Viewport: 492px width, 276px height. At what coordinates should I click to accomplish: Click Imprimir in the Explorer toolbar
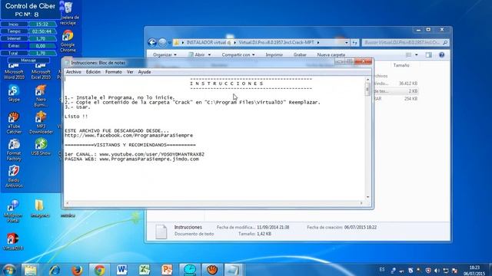274,54
